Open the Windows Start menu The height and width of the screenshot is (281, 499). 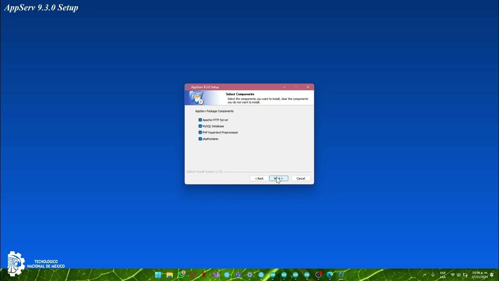[158, 275]
